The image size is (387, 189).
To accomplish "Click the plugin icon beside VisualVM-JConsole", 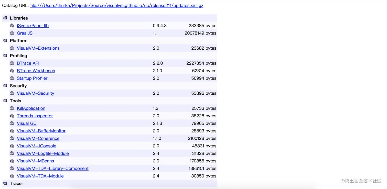I will tap(12, 146).
